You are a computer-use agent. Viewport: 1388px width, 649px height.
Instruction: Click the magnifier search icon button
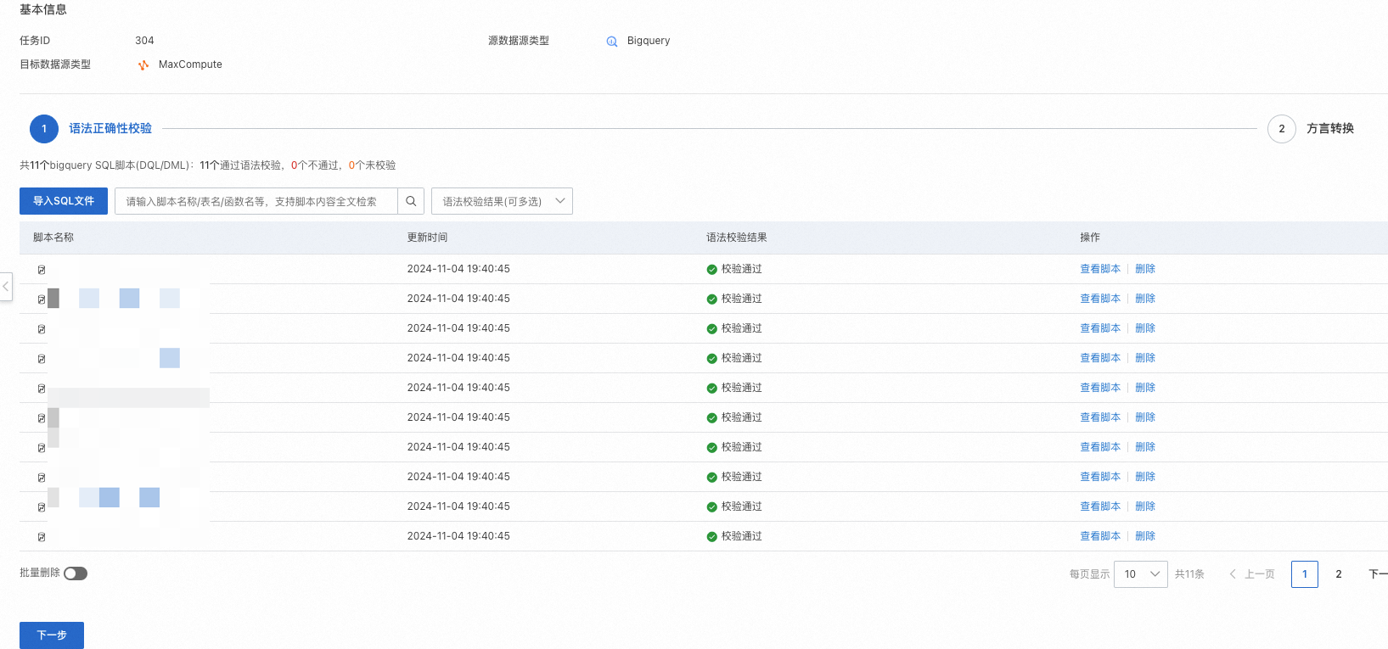tap(411, 201)
